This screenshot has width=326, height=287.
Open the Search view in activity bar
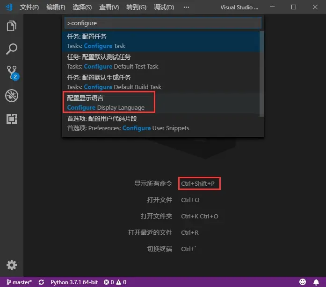[x=11, y=49]
